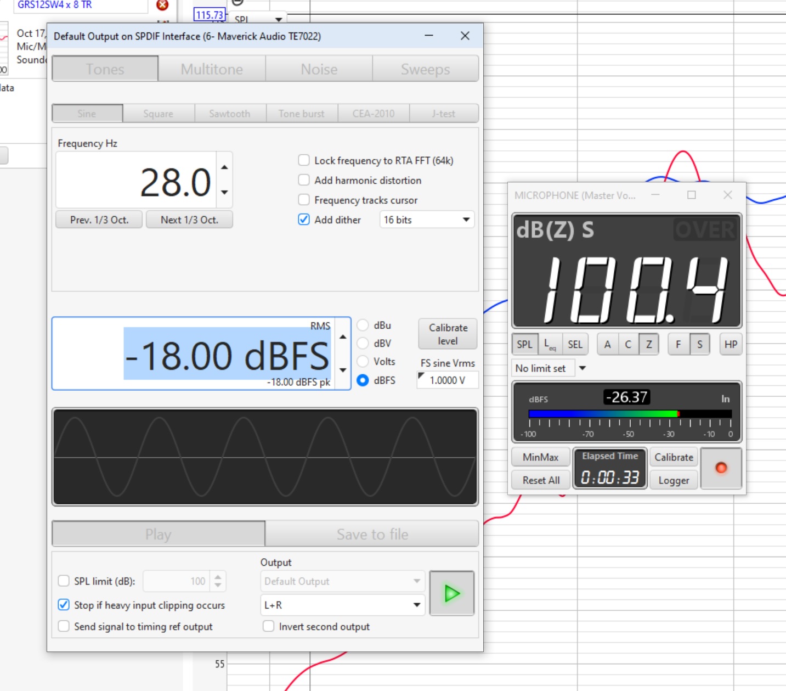
Task: Click the dBFS input level bar
Action: coord(630,414)
